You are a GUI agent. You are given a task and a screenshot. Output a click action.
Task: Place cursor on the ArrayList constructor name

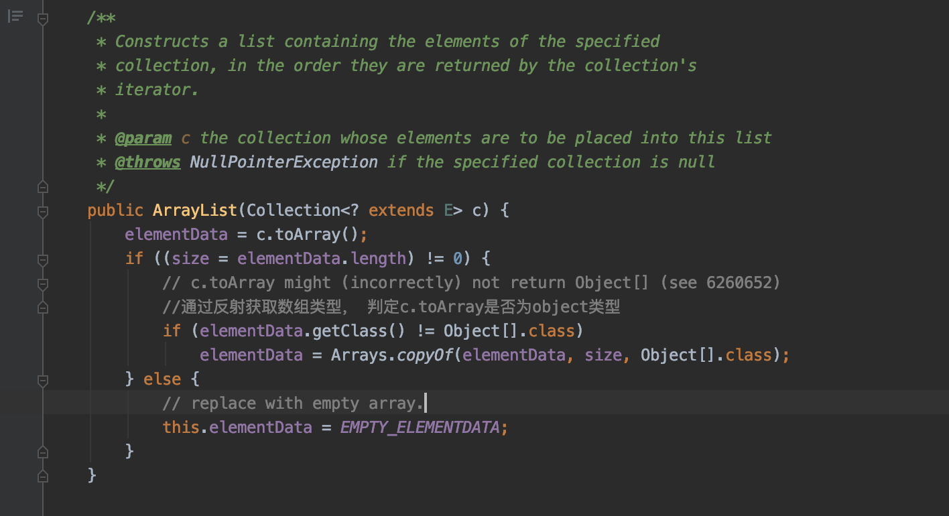(194, 210)
